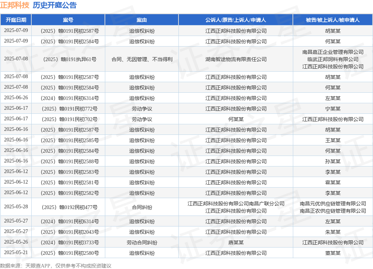Select case number (2025)赣0191民初2582号

click(70, 193)
